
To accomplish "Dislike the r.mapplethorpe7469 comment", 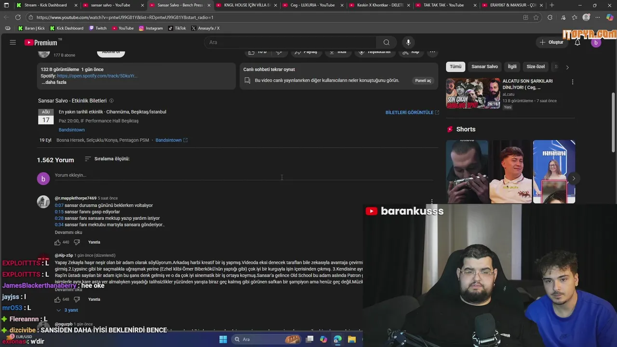I will 77,242.
